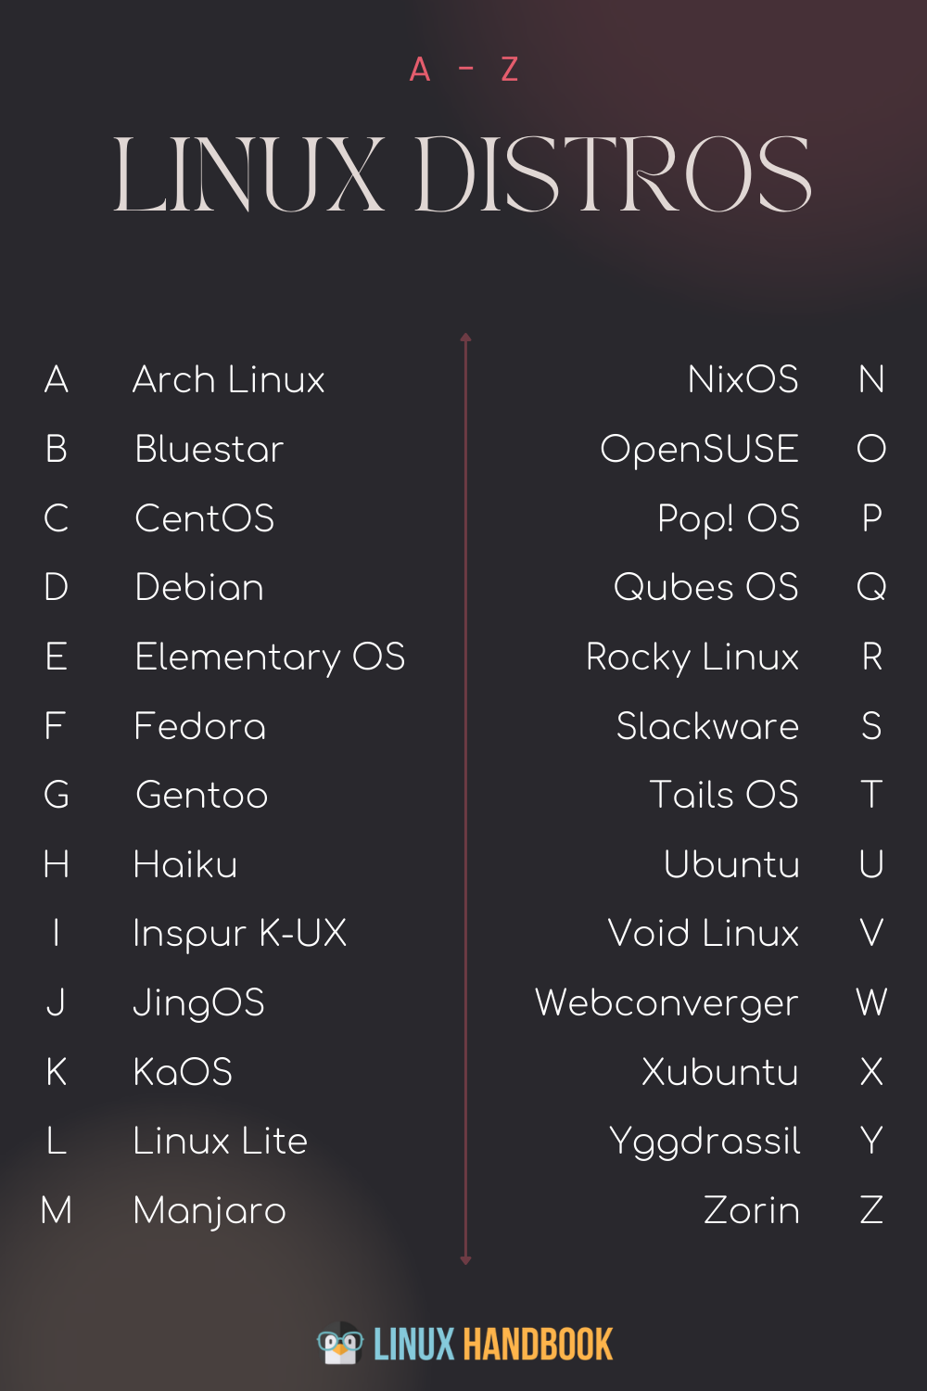The image size is (927, 1391).
Task: Click the Webconverger distro name
Action: pos(667,1003)
